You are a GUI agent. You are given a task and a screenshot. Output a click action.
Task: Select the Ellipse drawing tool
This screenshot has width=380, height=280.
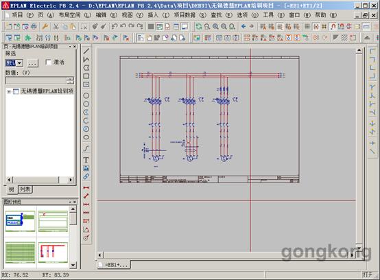point(86,137)
